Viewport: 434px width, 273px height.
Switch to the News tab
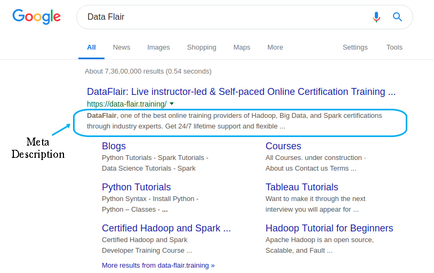pos(122,47)
